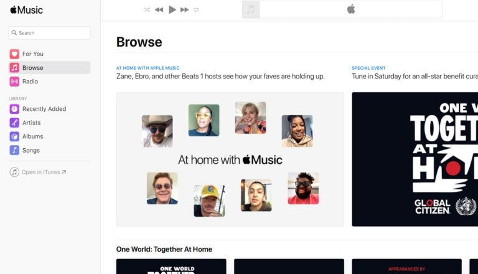The image size is (478, 274).
Task: Click the Browse page heading
Action: click(x=139, y=42)
